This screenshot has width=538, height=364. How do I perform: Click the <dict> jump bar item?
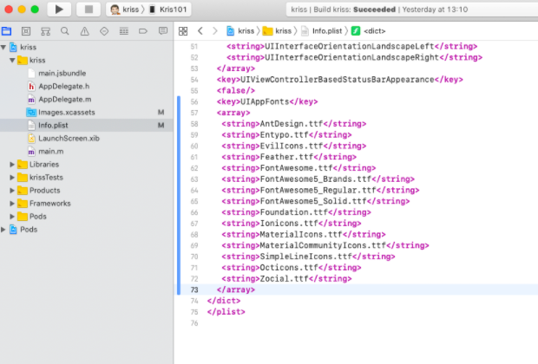[369, 31]
